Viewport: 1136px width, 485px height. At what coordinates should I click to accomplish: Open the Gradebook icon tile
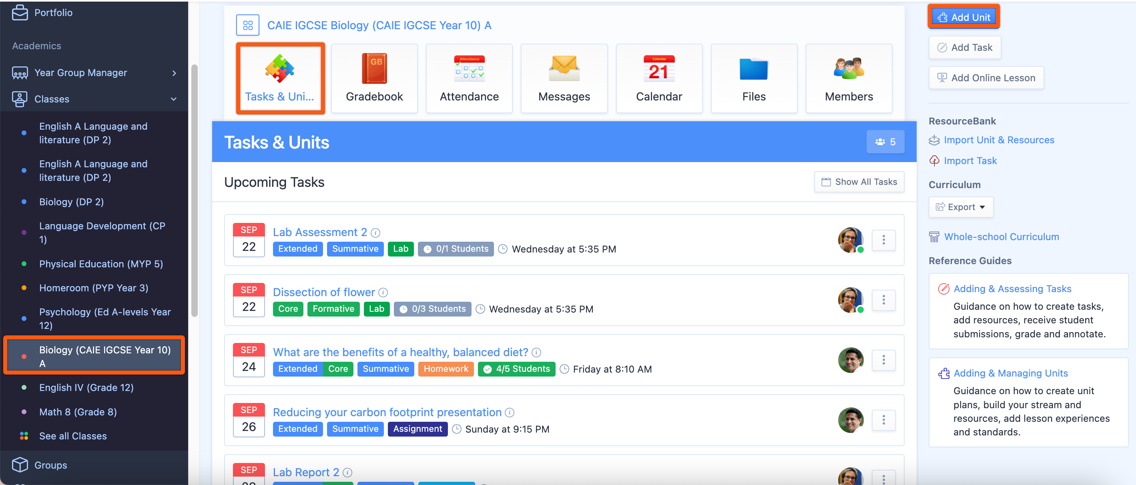point(374,78)
